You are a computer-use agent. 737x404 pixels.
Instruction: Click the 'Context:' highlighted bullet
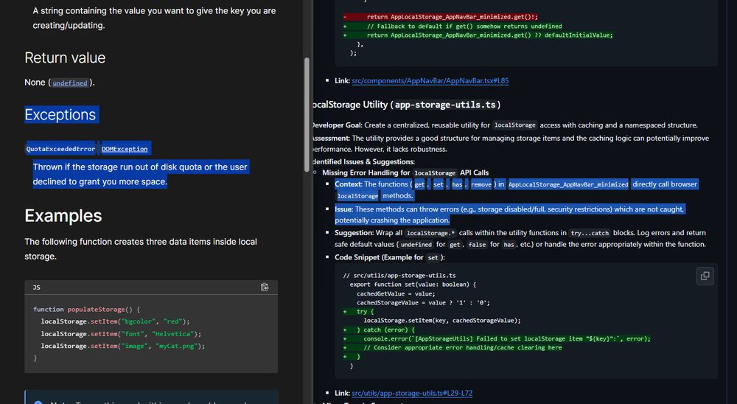click(516, 189)
